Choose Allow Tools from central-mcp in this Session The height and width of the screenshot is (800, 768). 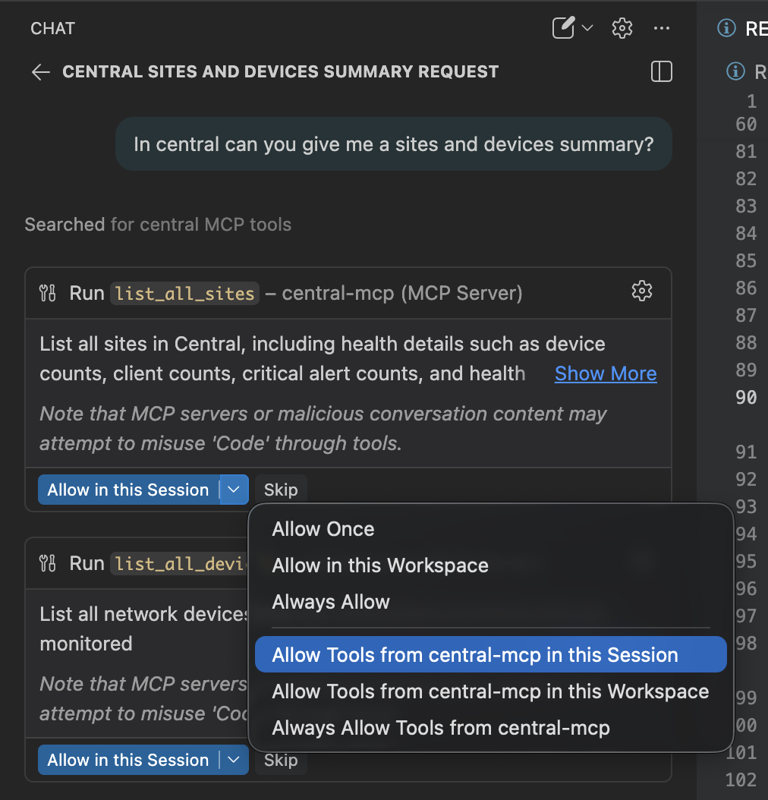tap(490, 654)
